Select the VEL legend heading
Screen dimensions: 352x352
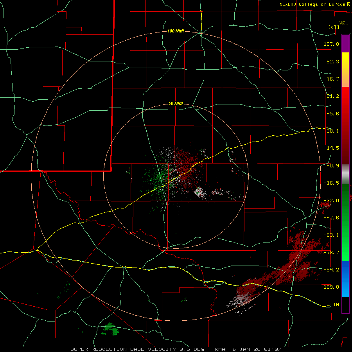343,23
